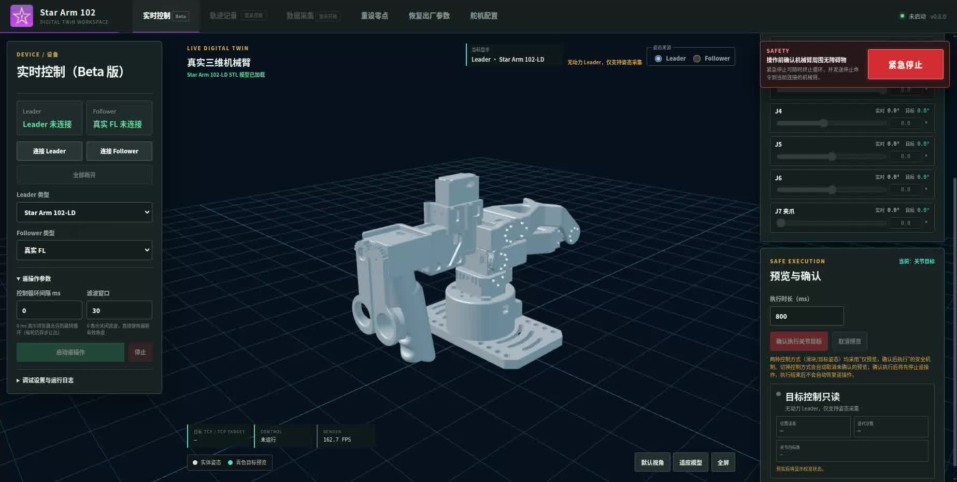Click the J7 夹爪 slider handle
The width and height of the screenshot is (957, 482).
(781, 223)
